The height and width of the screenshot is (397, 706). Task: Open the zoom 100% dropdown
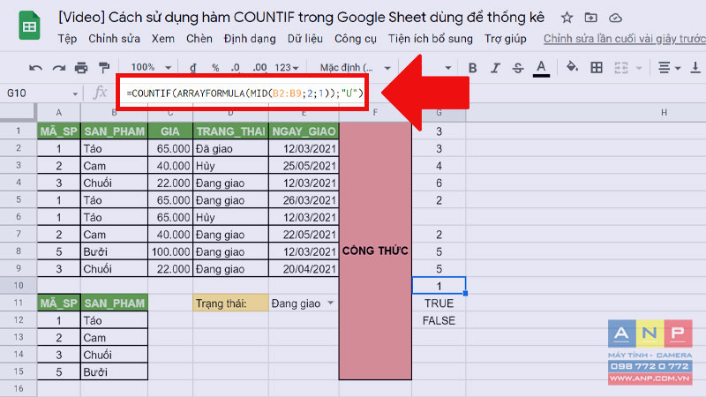(151, 68)
